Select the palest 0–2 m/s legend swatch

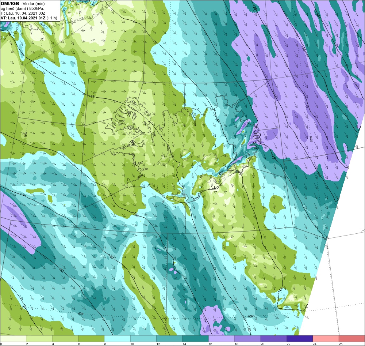tap(13, 338)
